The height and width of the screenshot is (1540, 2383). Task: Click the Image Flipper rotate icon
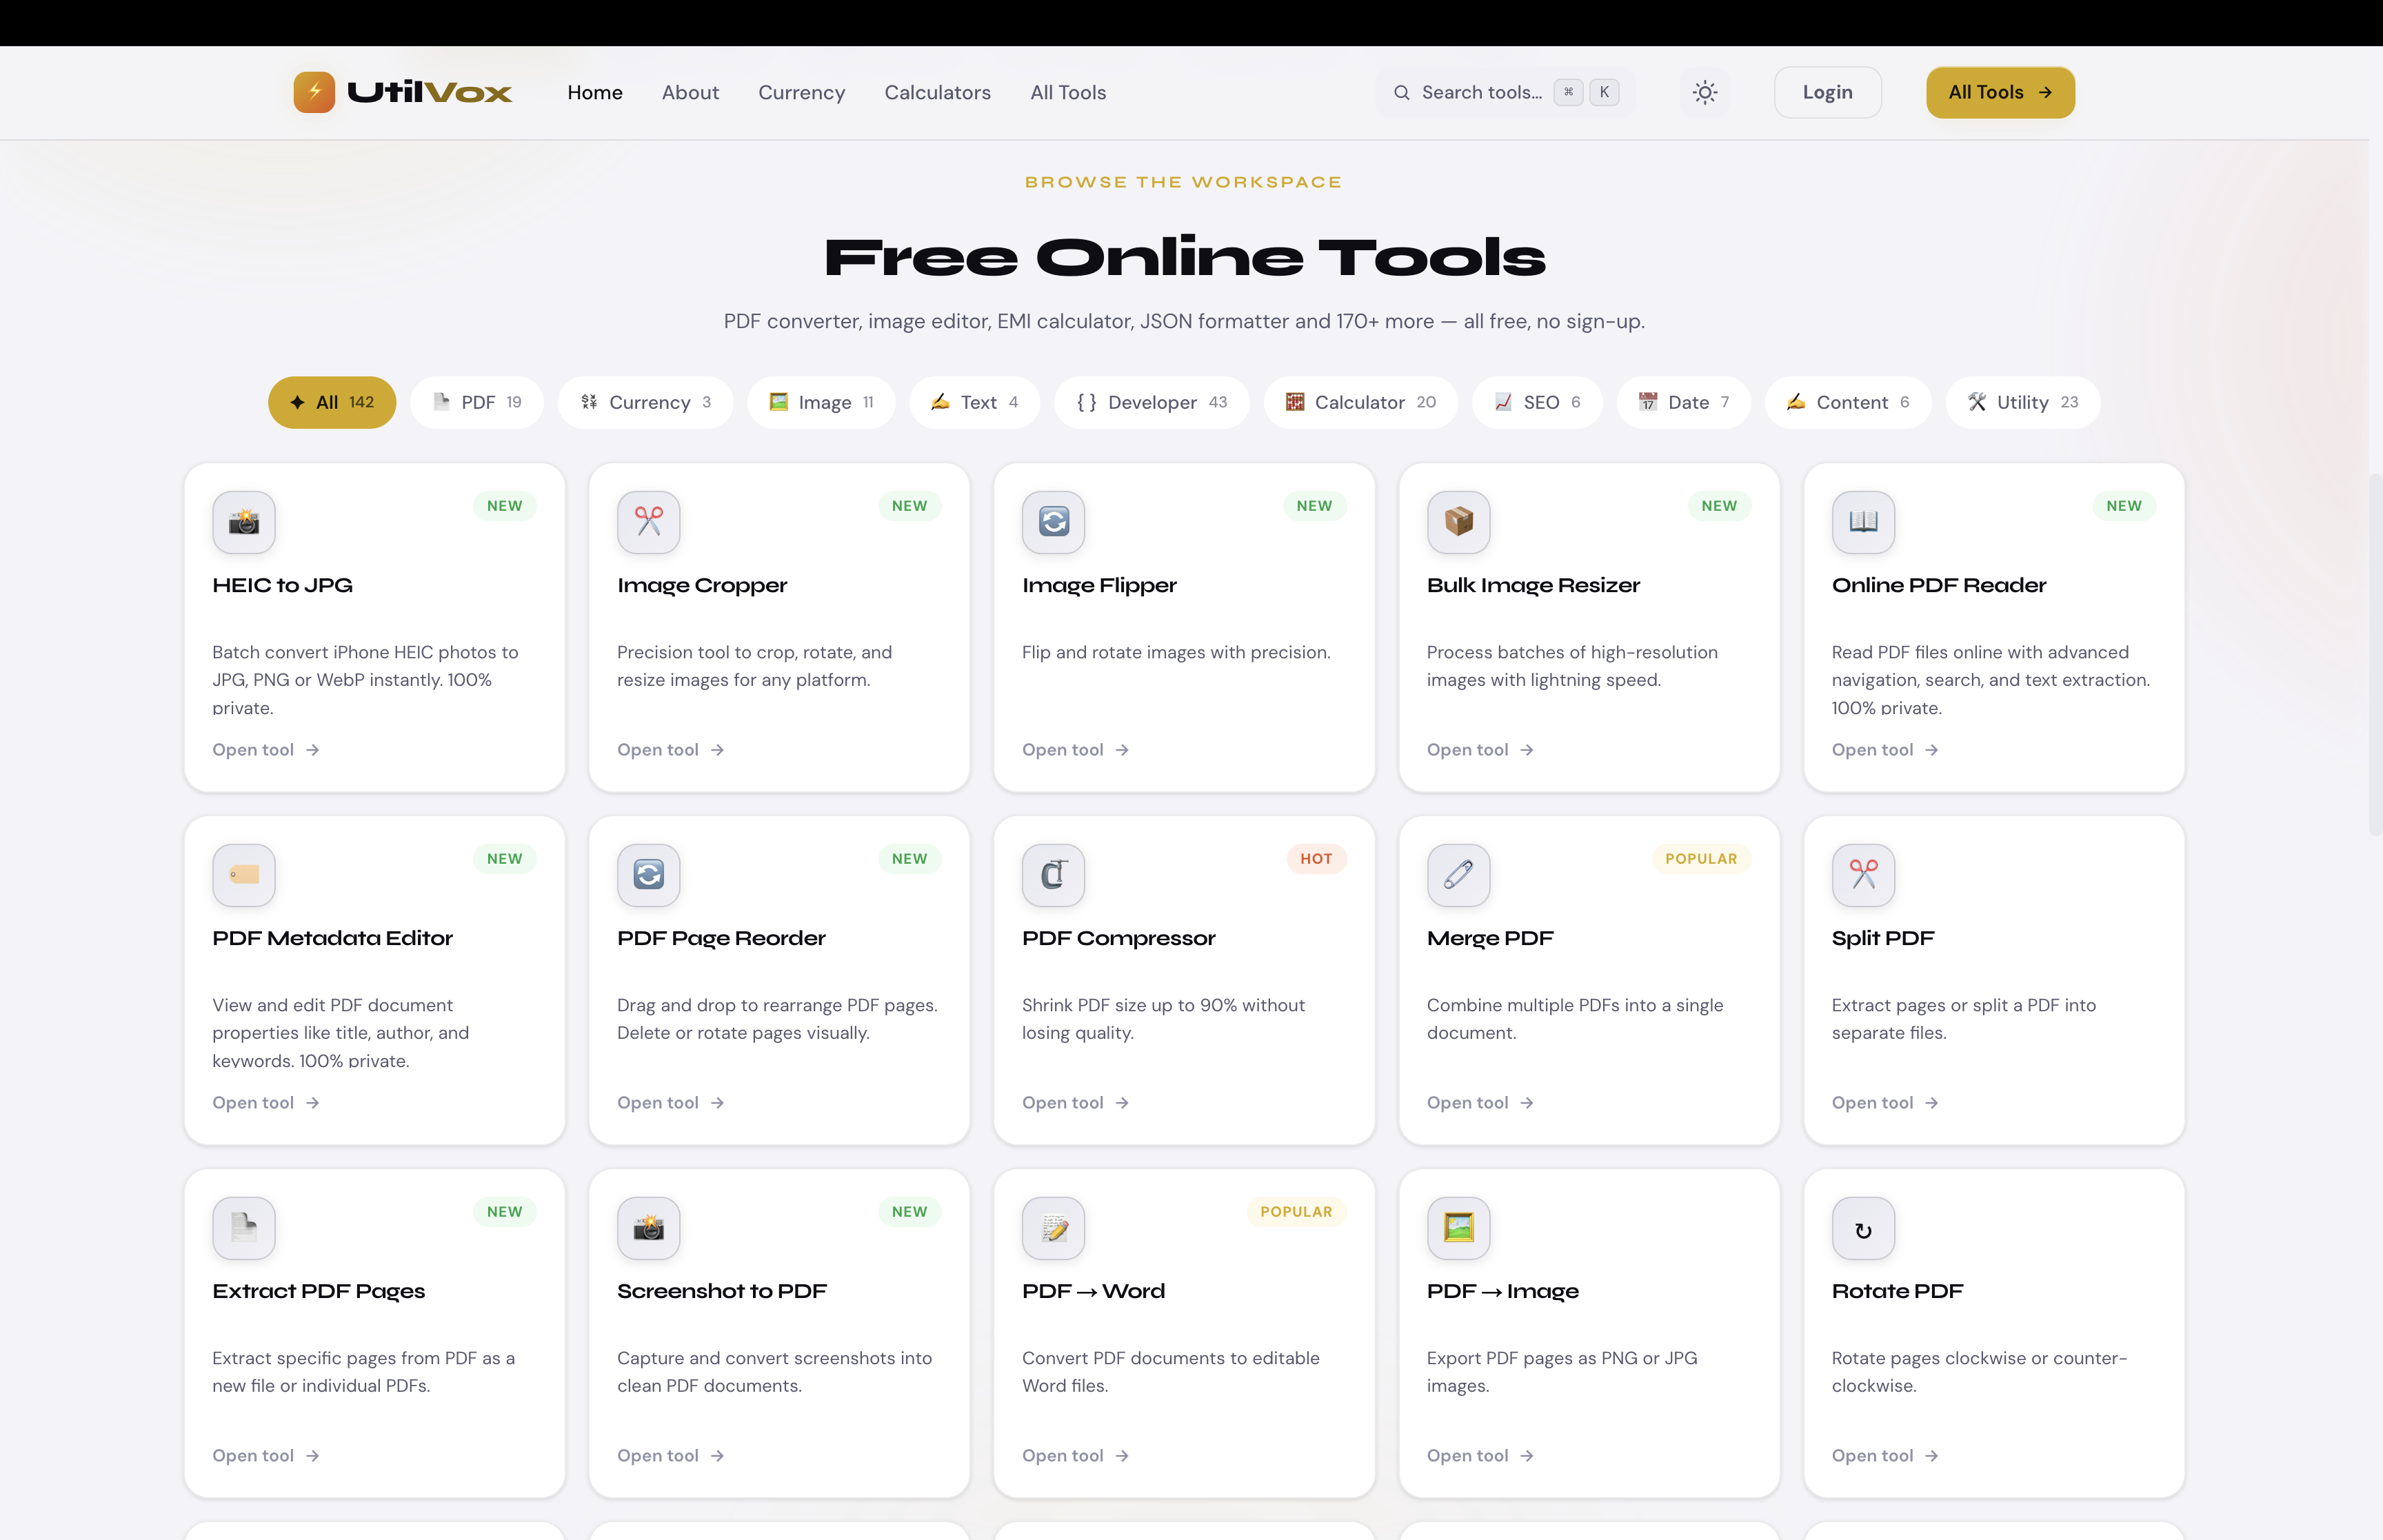[1054, 522]
